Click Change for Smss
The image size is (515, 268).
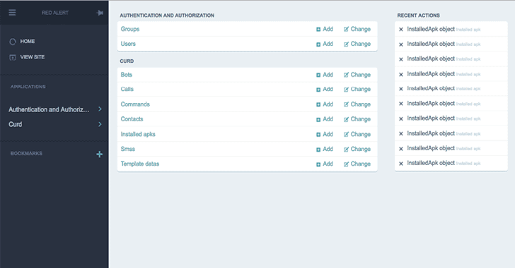357,149
